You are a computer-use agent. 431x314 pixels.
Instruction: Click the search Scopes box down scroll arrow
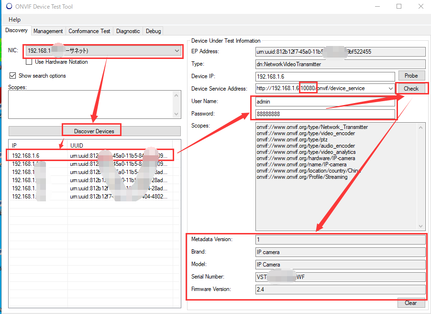[177, 114]
